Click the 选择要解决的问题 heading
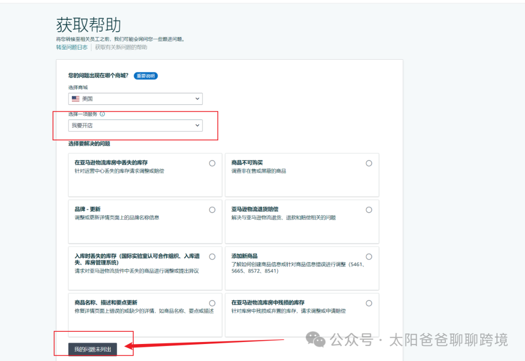This screenshot has width=525, height=361. click(x=89, y=143)
